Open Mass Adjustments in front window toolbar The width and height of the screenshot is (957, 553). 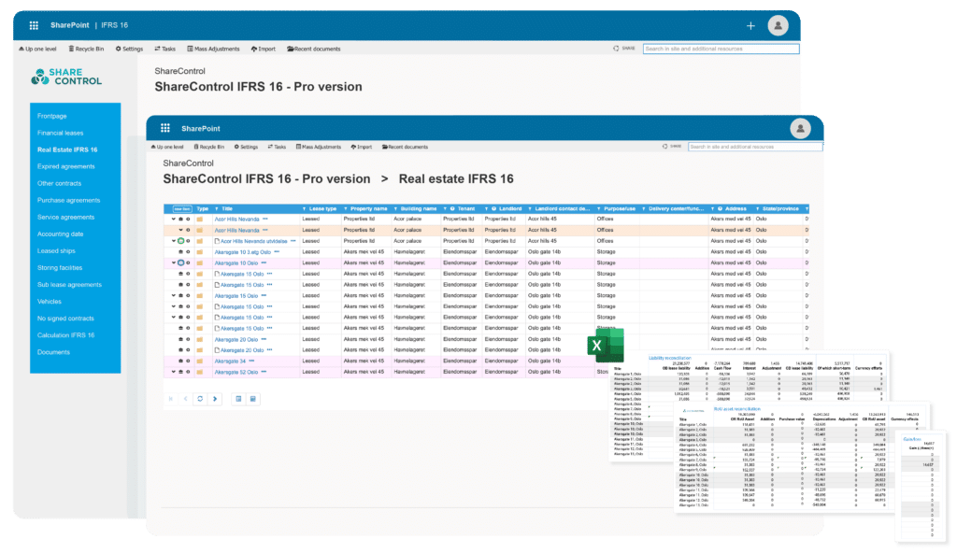pyautogui.click(x=319, y=147)
